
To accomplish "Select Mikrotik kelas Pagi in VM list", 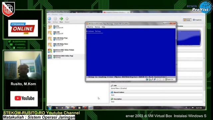I will [66, 39].
